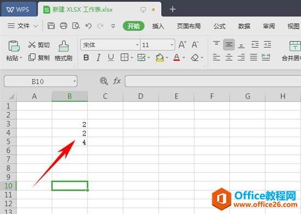Click the 粘贴 paste icon
The width and height of the screenshot is (301, 214).
pyautogui.click(x=14, y=46)
